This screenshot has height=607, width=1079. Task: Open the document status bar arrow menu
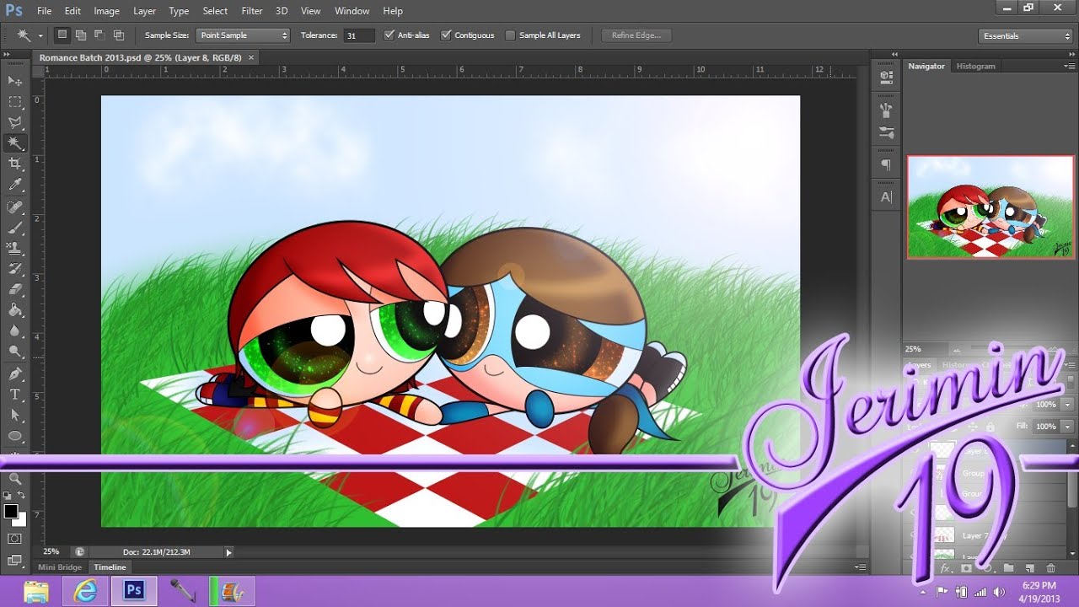click(x=228, y=552)
